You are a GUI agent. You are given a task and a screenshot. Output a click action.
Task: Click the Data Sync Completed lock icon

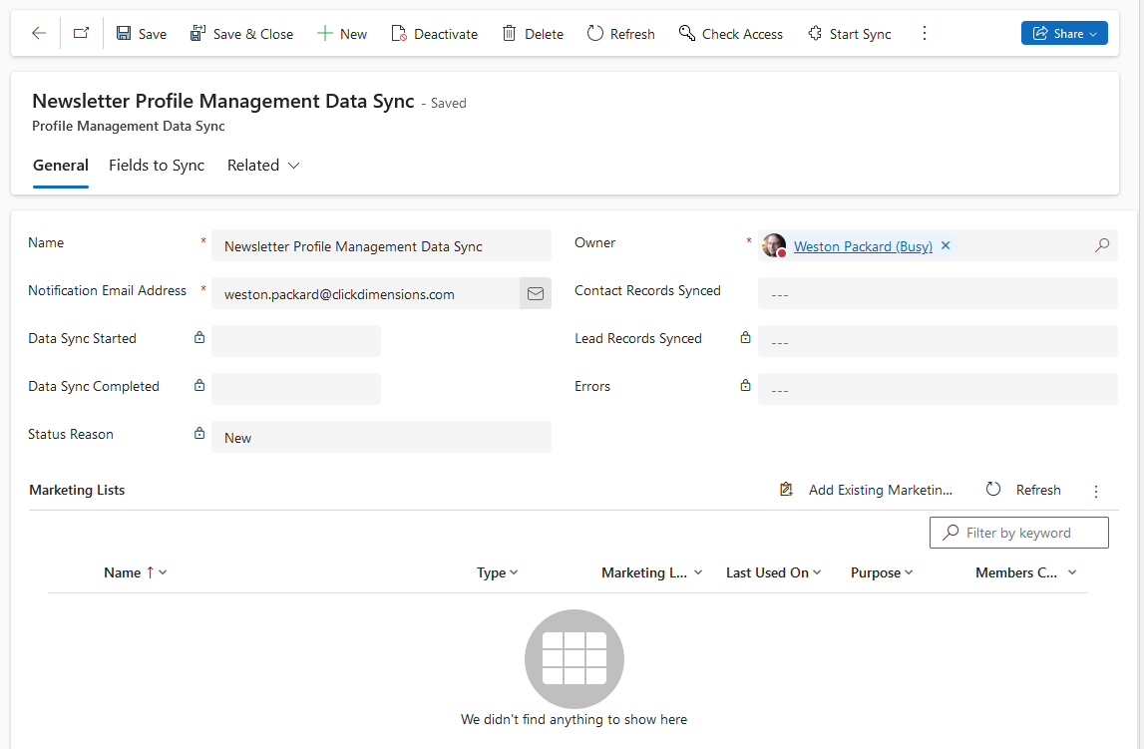(199, 386)
